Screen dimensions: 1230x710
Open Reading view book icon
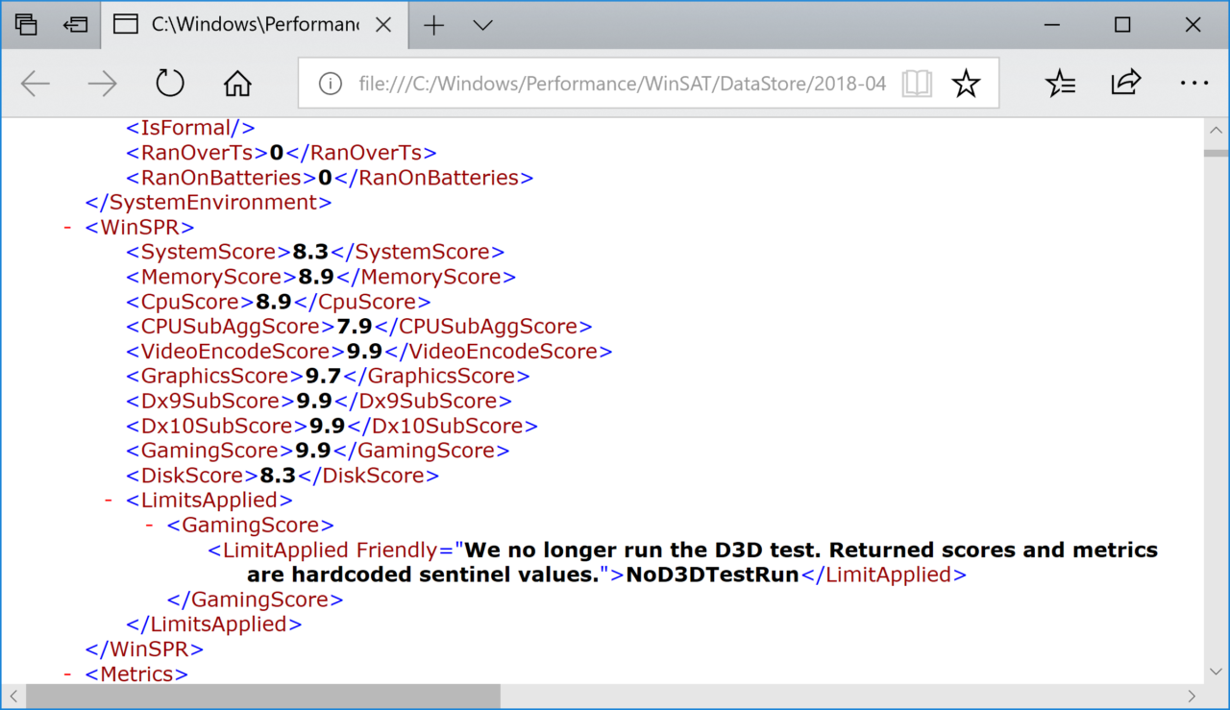point(917,84)
